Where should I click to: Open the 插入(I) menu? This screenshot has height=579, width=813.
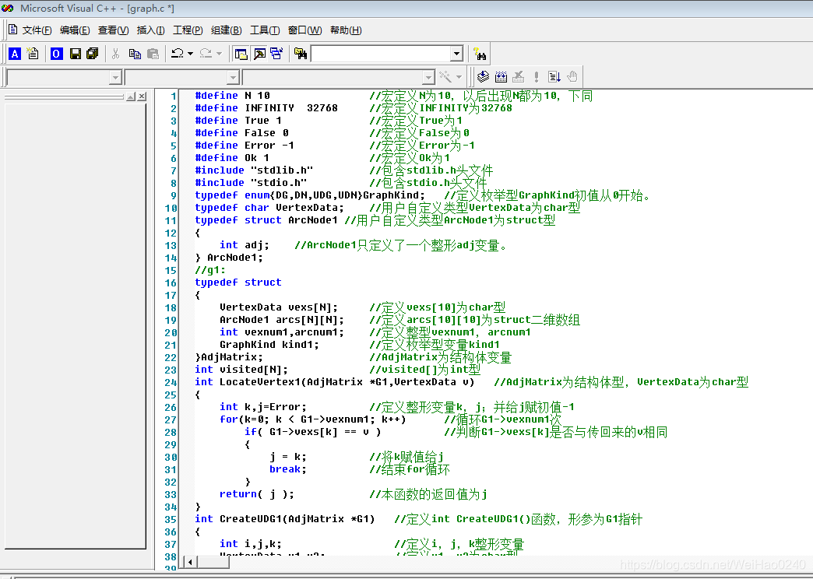[150, 30]
